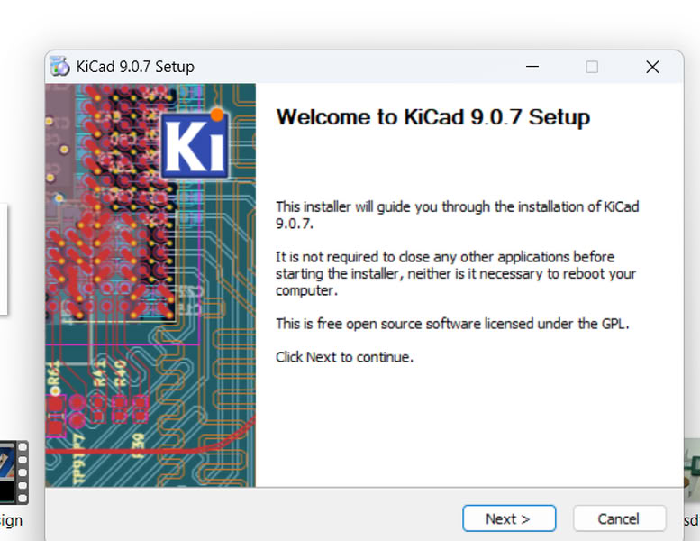Click the KiCad installer icon in title bar

60,67
